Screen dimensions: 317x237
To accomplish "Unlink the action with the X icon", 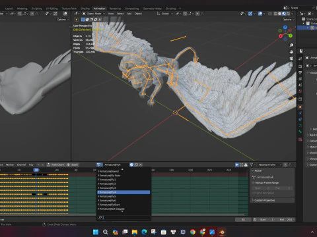I will [141, 165].
